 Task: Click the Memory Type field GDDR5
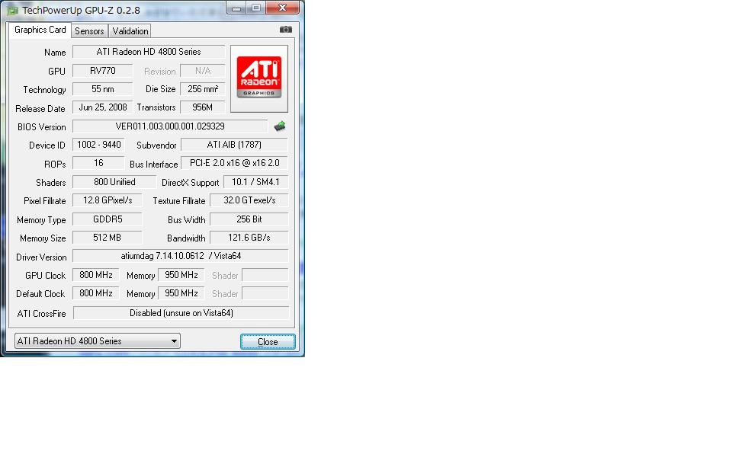[x=108, y=219]
